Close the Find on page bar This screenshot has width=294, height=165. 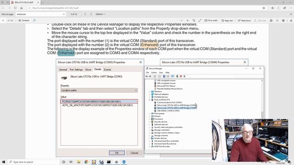(291, 14)
